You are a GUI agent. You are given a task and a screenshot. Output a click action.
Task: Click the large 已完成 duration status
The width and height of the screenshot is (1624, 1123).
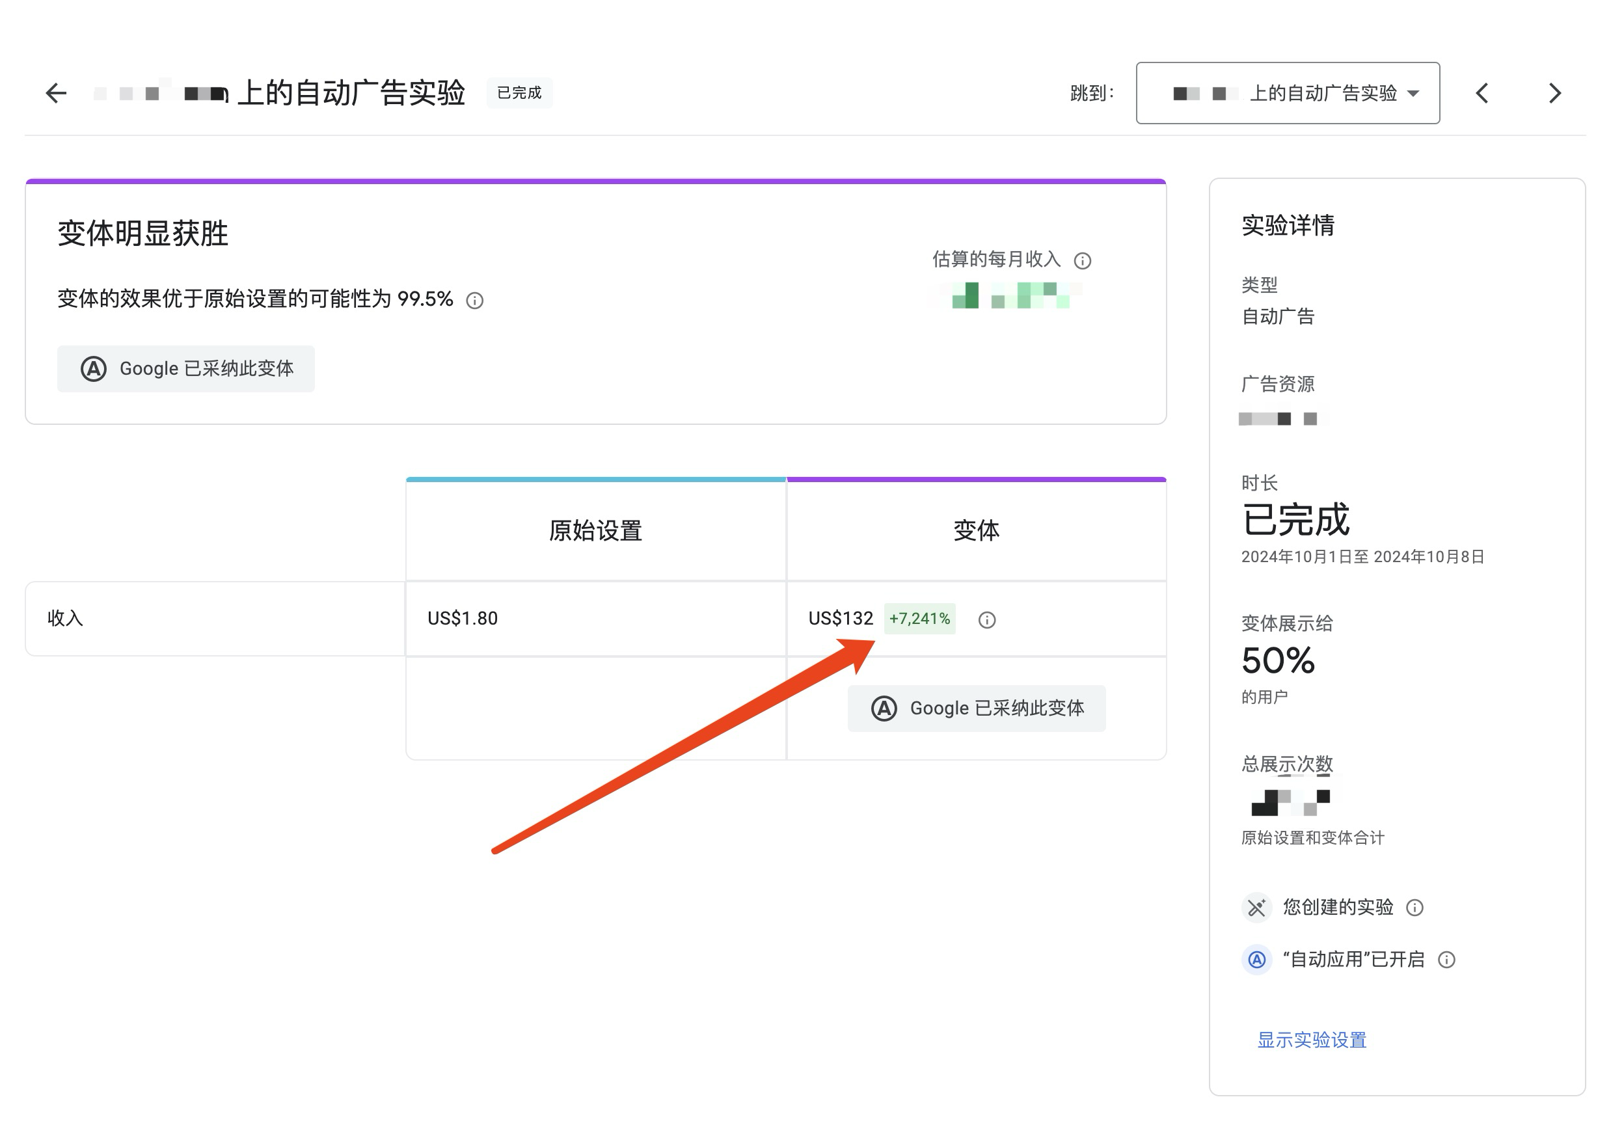click(1295, 519)
